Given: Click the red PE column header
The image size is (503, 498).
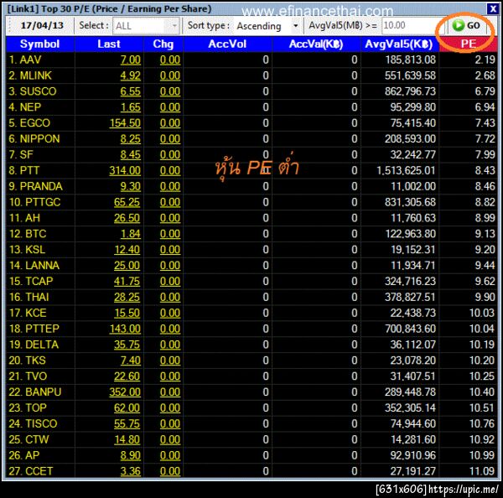Looking at the screenshot, I should [x=469, y=44].
